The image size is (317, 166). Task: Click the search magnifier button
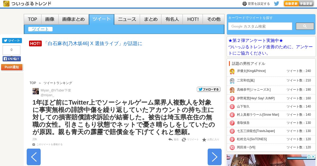pos(305,26)
